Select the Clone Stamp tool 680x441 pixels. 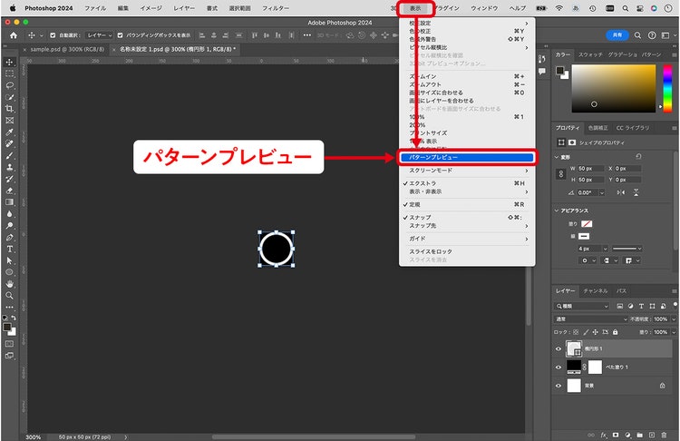tap(9, 167)
